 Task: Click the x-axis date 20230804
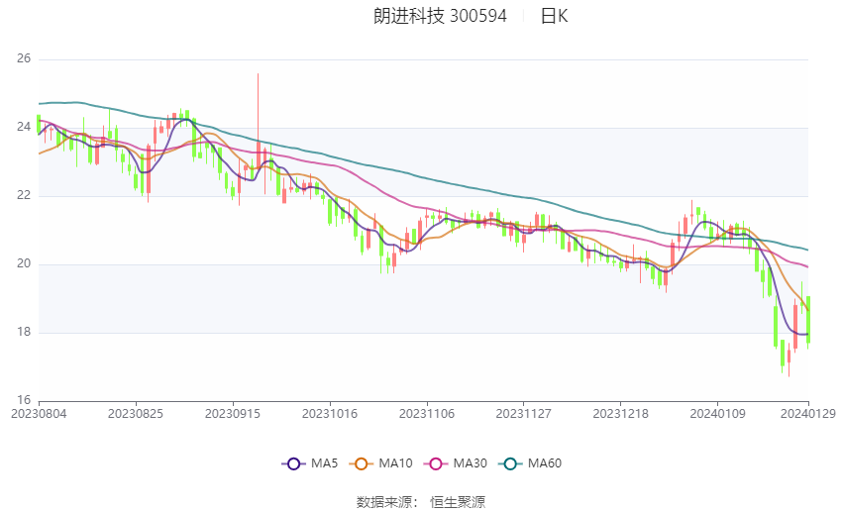tap(39, 414)
